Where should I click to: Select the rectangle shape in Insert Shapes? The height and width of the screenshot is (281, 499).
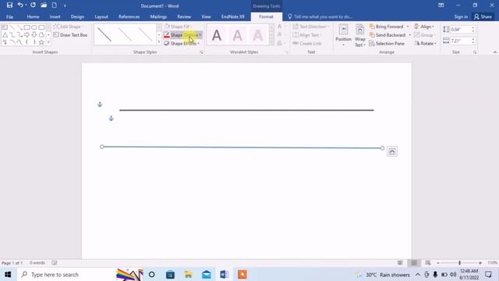coord(27,27)
